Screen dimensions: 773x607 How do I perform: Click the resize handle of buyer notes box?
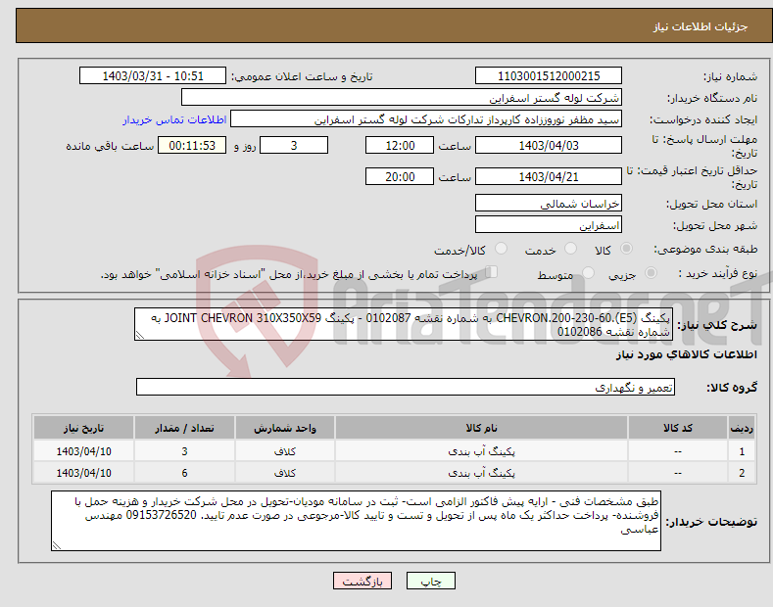tap(57, 545)
